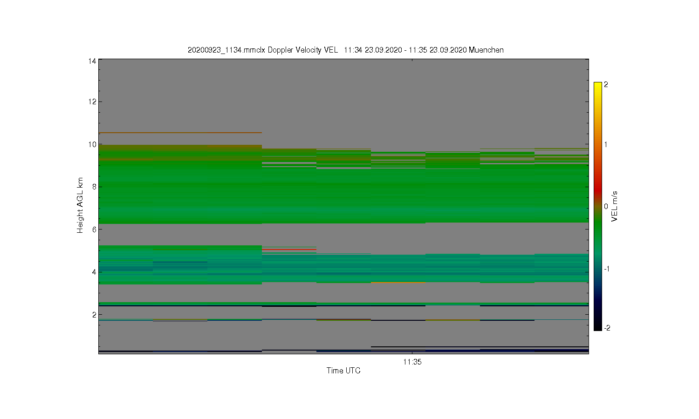This screenshot has height=419, width=699.
Task: Click the 'Time UTC' x-axis label
Action: pyautogui.click(x=343, y=371)
